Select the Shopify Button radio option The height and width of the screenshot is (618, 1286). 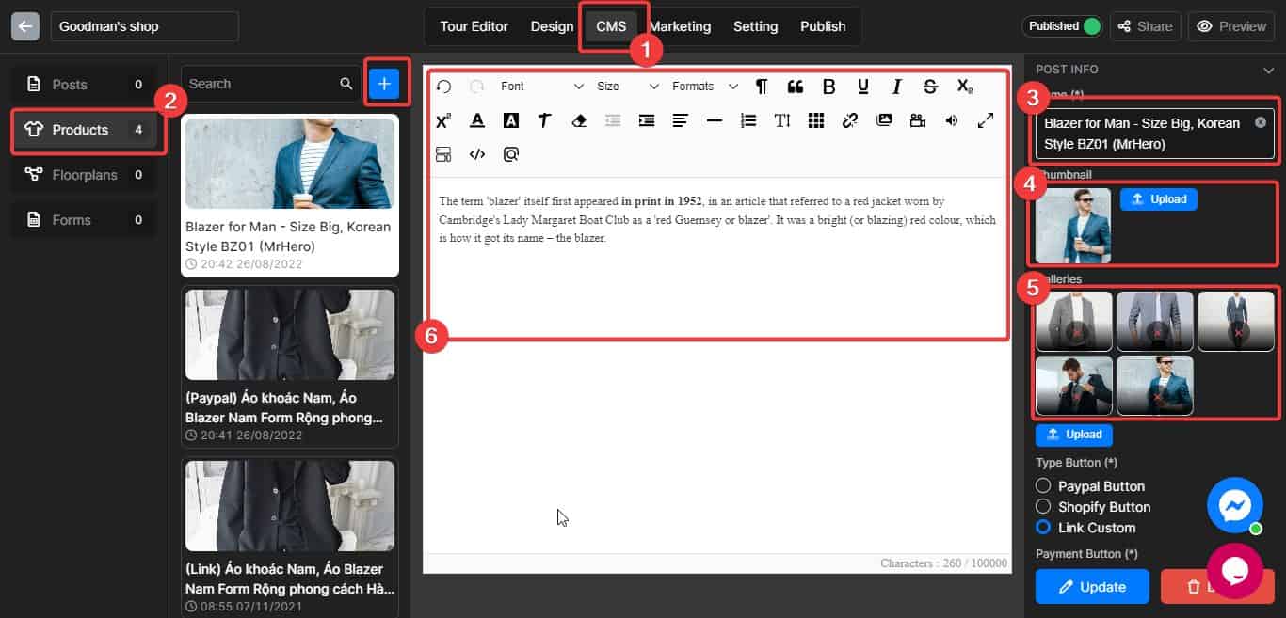[1043, 507]
